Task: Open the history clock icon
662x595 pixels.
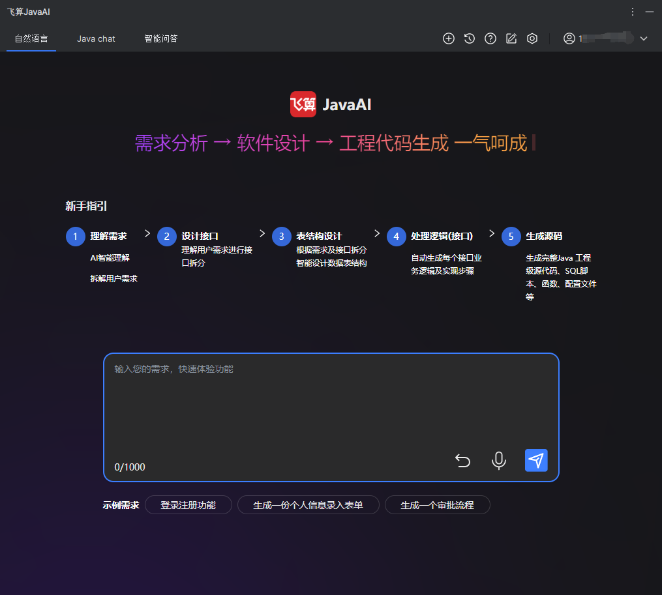Action: [470, 39]
